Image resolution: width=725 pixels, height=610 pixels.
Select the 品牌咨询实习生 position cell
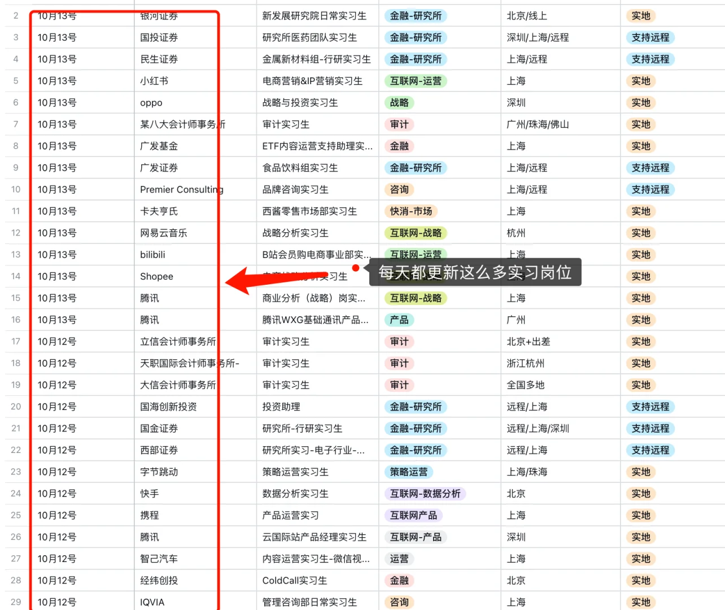pyautogui.click(x=317, y=190)
